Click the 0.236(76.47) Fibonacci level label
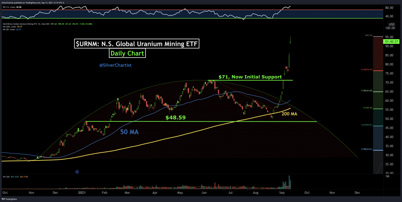The height and width of the screenshot is (202, 402). click(367, 69)
